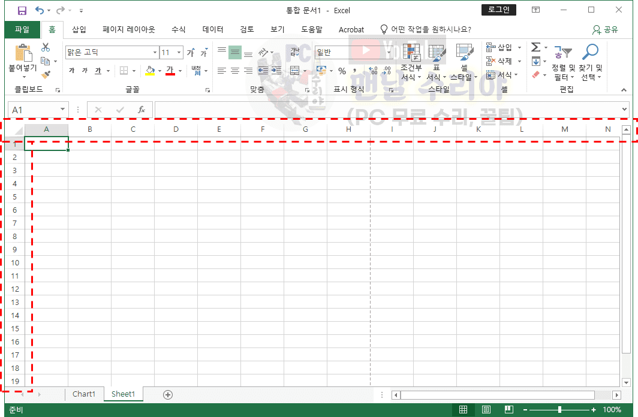638x417 pixels.
Task: Click the yellow fill color swatch
Action: click(x=150, y=71)
